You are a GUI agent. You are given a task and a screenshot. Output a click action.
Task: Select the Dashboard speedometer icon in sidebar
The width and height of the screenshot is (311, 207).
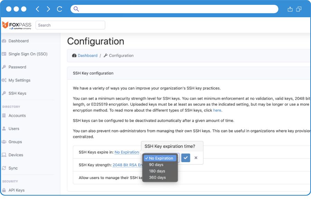pyautogui.click(x=5, y=41)
